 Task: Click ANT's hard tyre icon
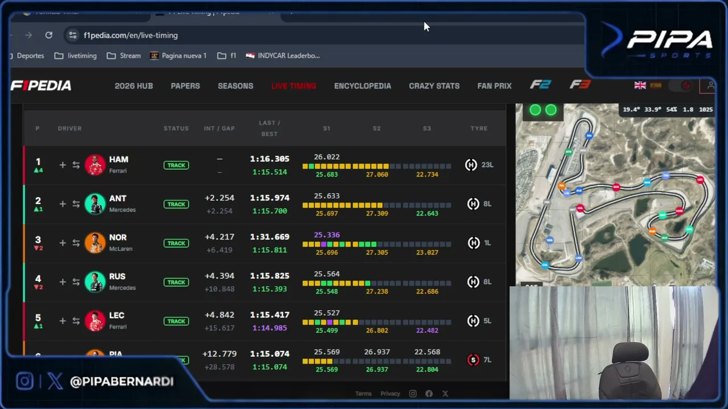click(x=473, y=204)
